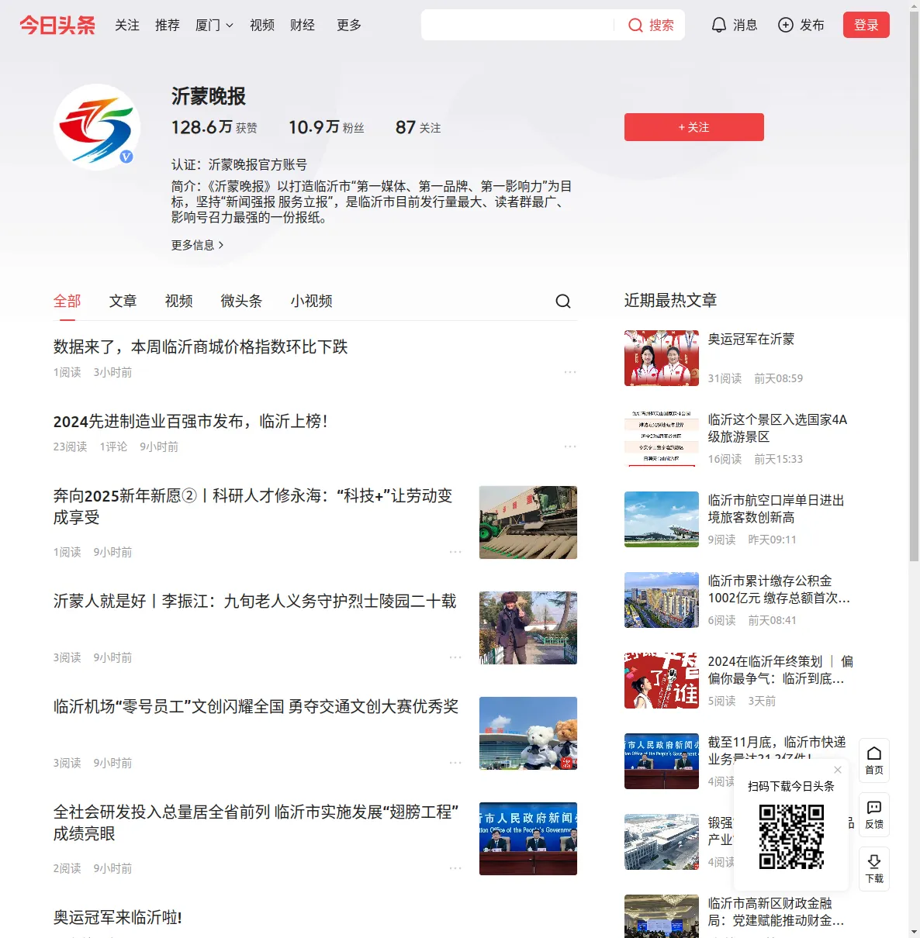Expand the 厦门 city dropdown

(x=214, y=25)
